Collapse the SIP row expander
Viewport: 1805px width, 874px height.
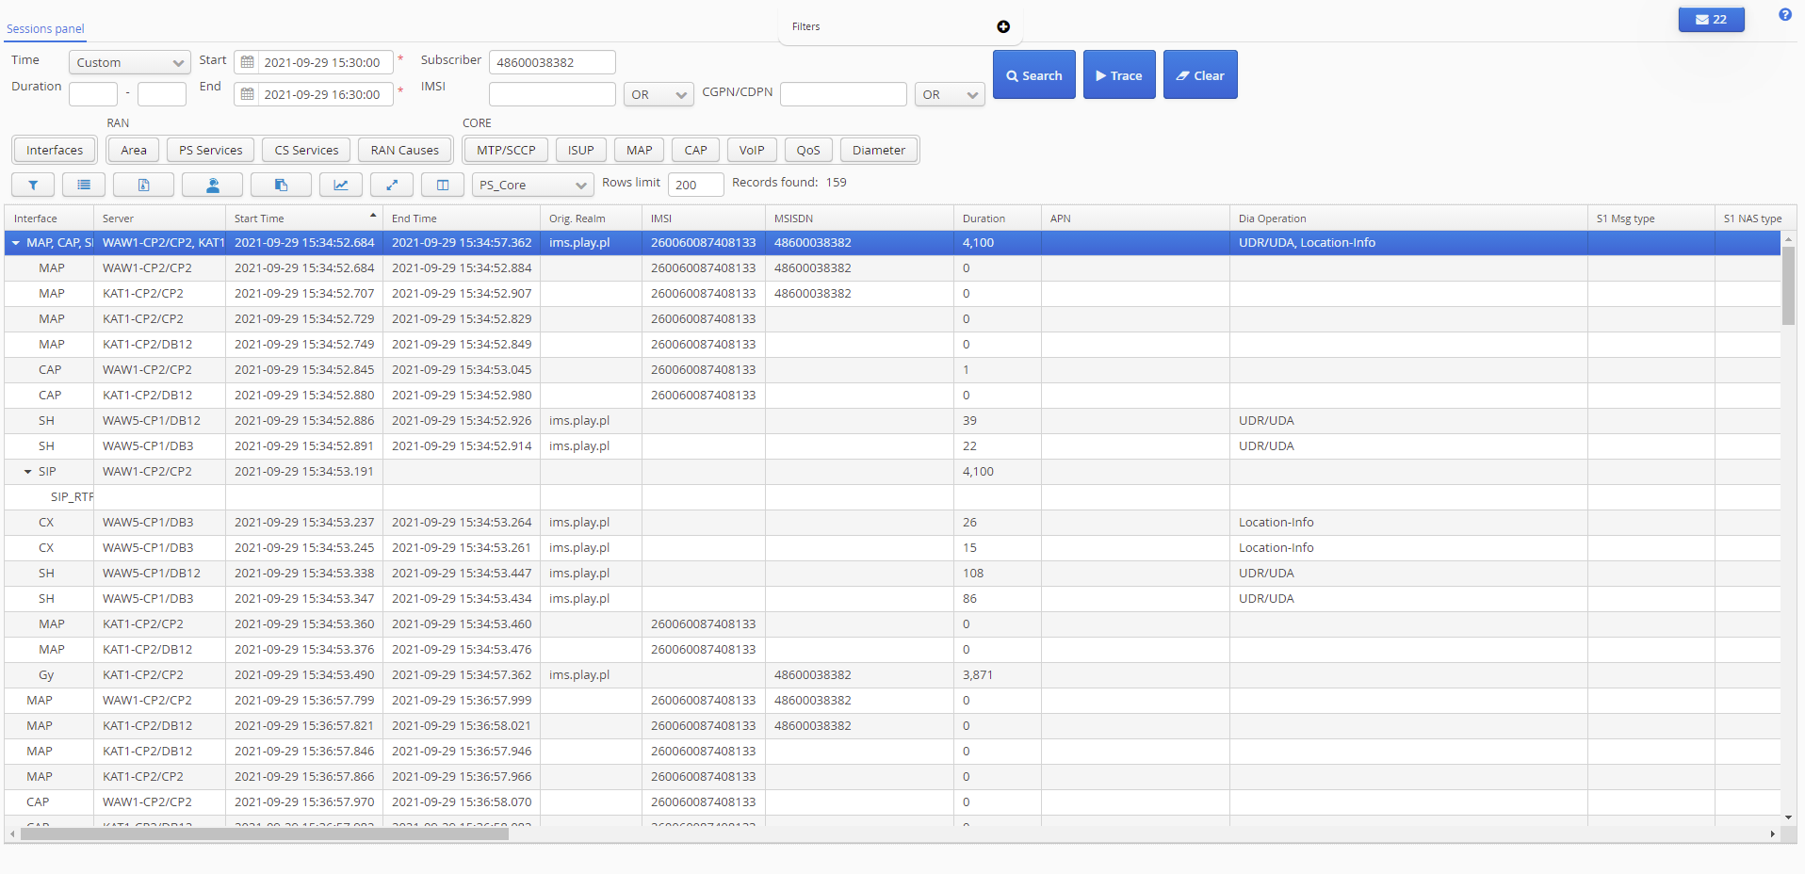point(27,472)
